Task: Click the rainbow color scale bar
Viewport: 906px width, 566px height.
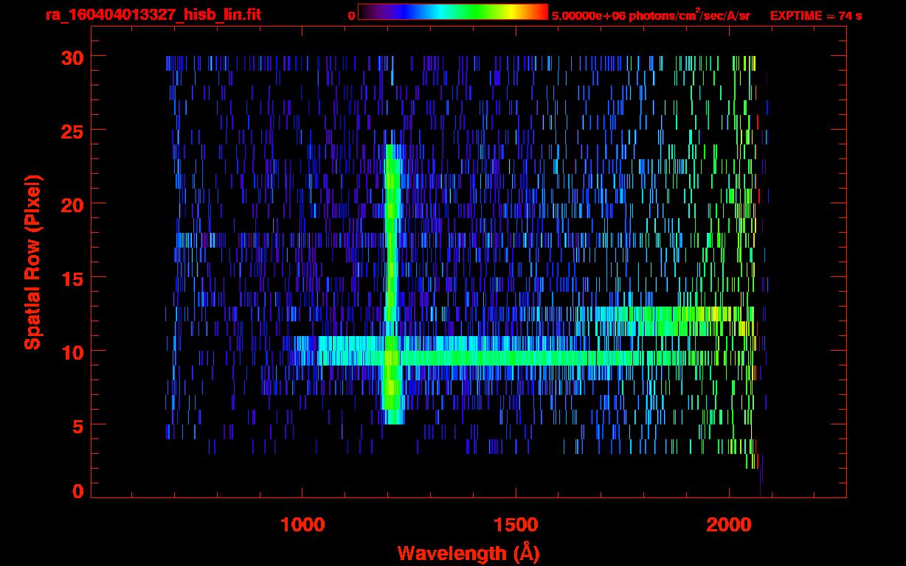Action: coord(453,12)
